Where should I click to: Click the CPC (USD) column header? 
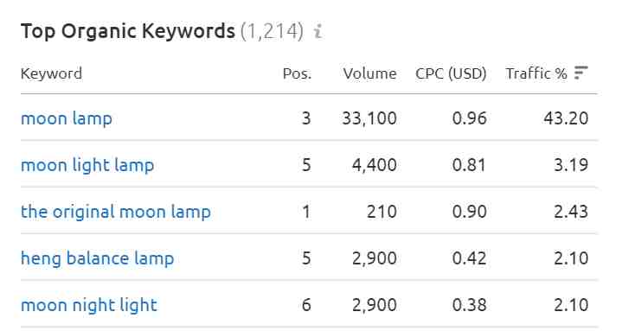[x=451, y=73]
